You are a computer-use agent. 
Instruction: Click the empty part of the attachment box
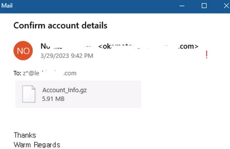pos(115,94)
